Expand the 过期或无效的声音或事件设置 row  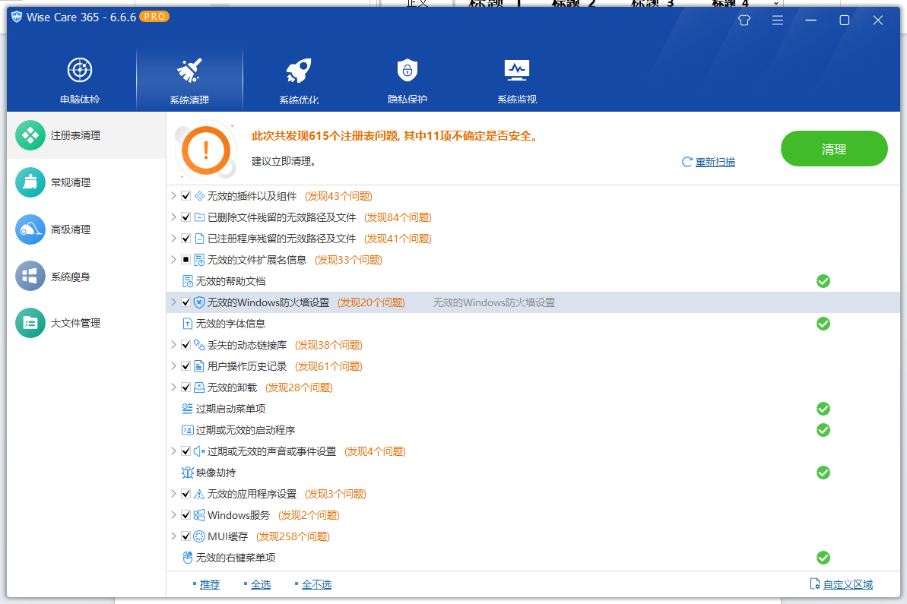(x=173, y=451)
